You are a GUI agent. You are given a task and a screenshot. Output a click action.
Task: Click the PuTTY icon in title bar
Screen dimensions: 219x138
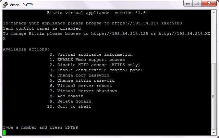5,4
